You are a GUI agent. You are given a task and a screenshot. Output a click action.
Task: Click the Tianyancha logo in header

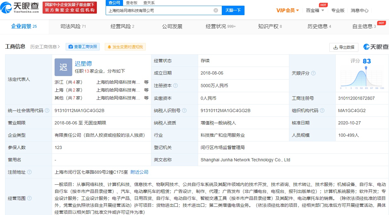[x=21, y=7]
